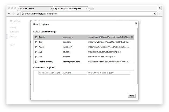Viewport: 169px width, 112px height.
Task: Switch to the Web Search tab
Action: (x=36, y=9)
